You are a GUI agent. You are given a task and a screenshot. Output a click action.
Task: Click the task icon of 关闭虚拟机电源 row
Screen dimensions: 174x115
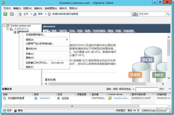click(5, 98)
